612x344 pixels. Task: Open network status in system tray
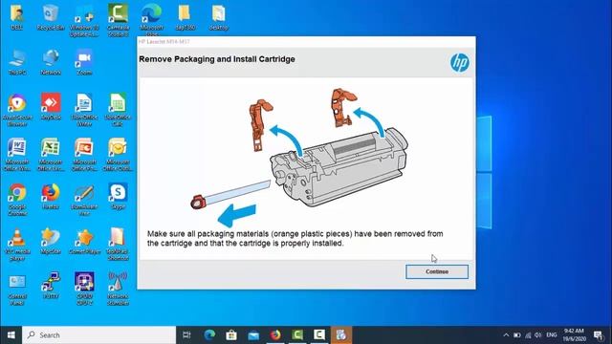tap(528, 335)
